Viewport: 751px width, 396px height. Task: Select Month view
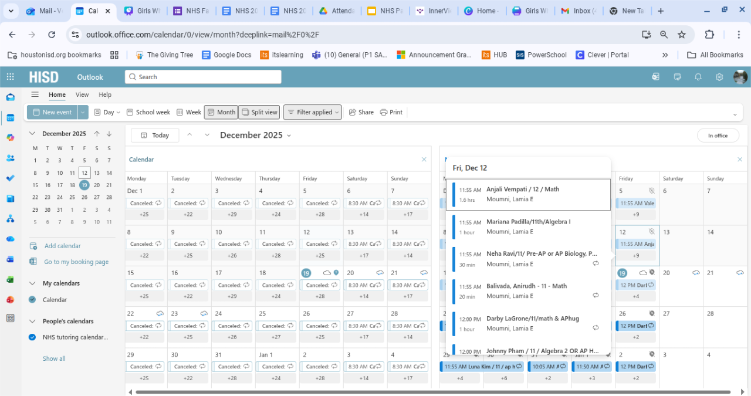point(221,112)
